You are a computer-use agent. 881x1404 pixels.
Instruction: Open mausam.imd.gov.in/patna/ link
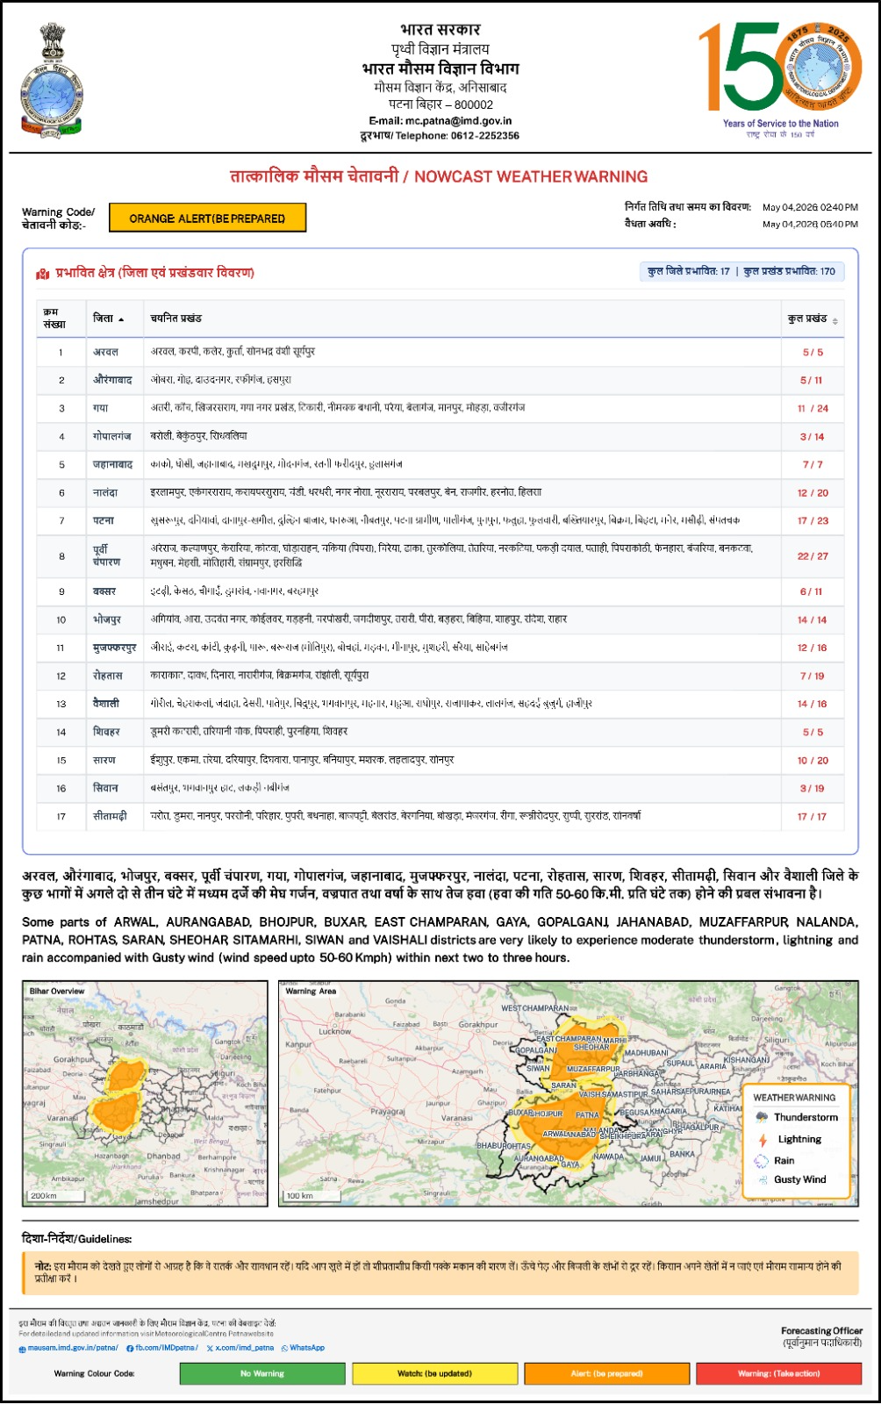pyautogui.click(x=73, y=1348)
